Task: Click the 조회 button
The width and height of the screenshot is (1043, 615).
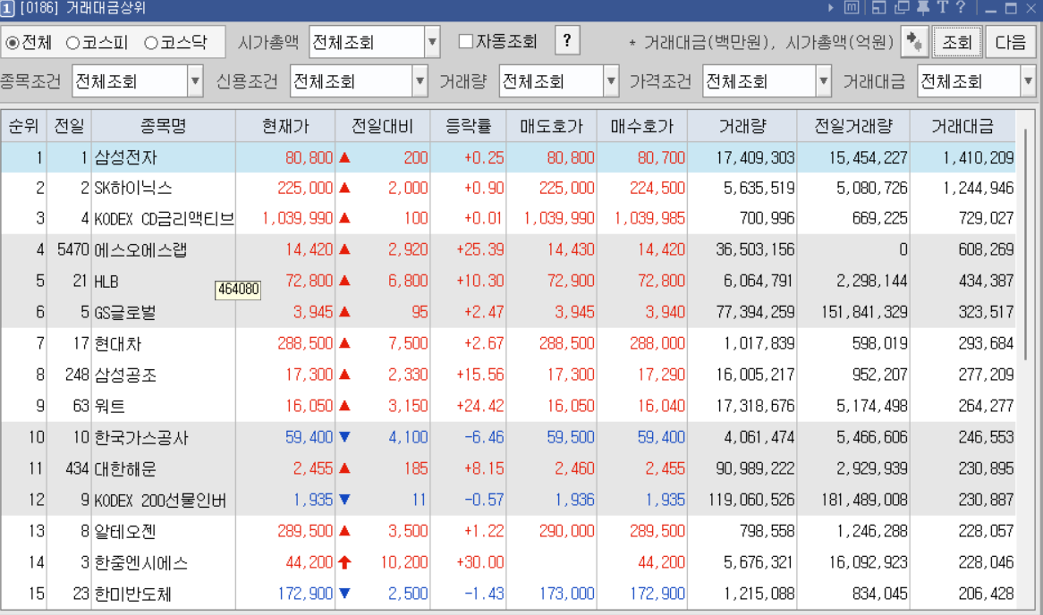Action: tap(957, 43)
